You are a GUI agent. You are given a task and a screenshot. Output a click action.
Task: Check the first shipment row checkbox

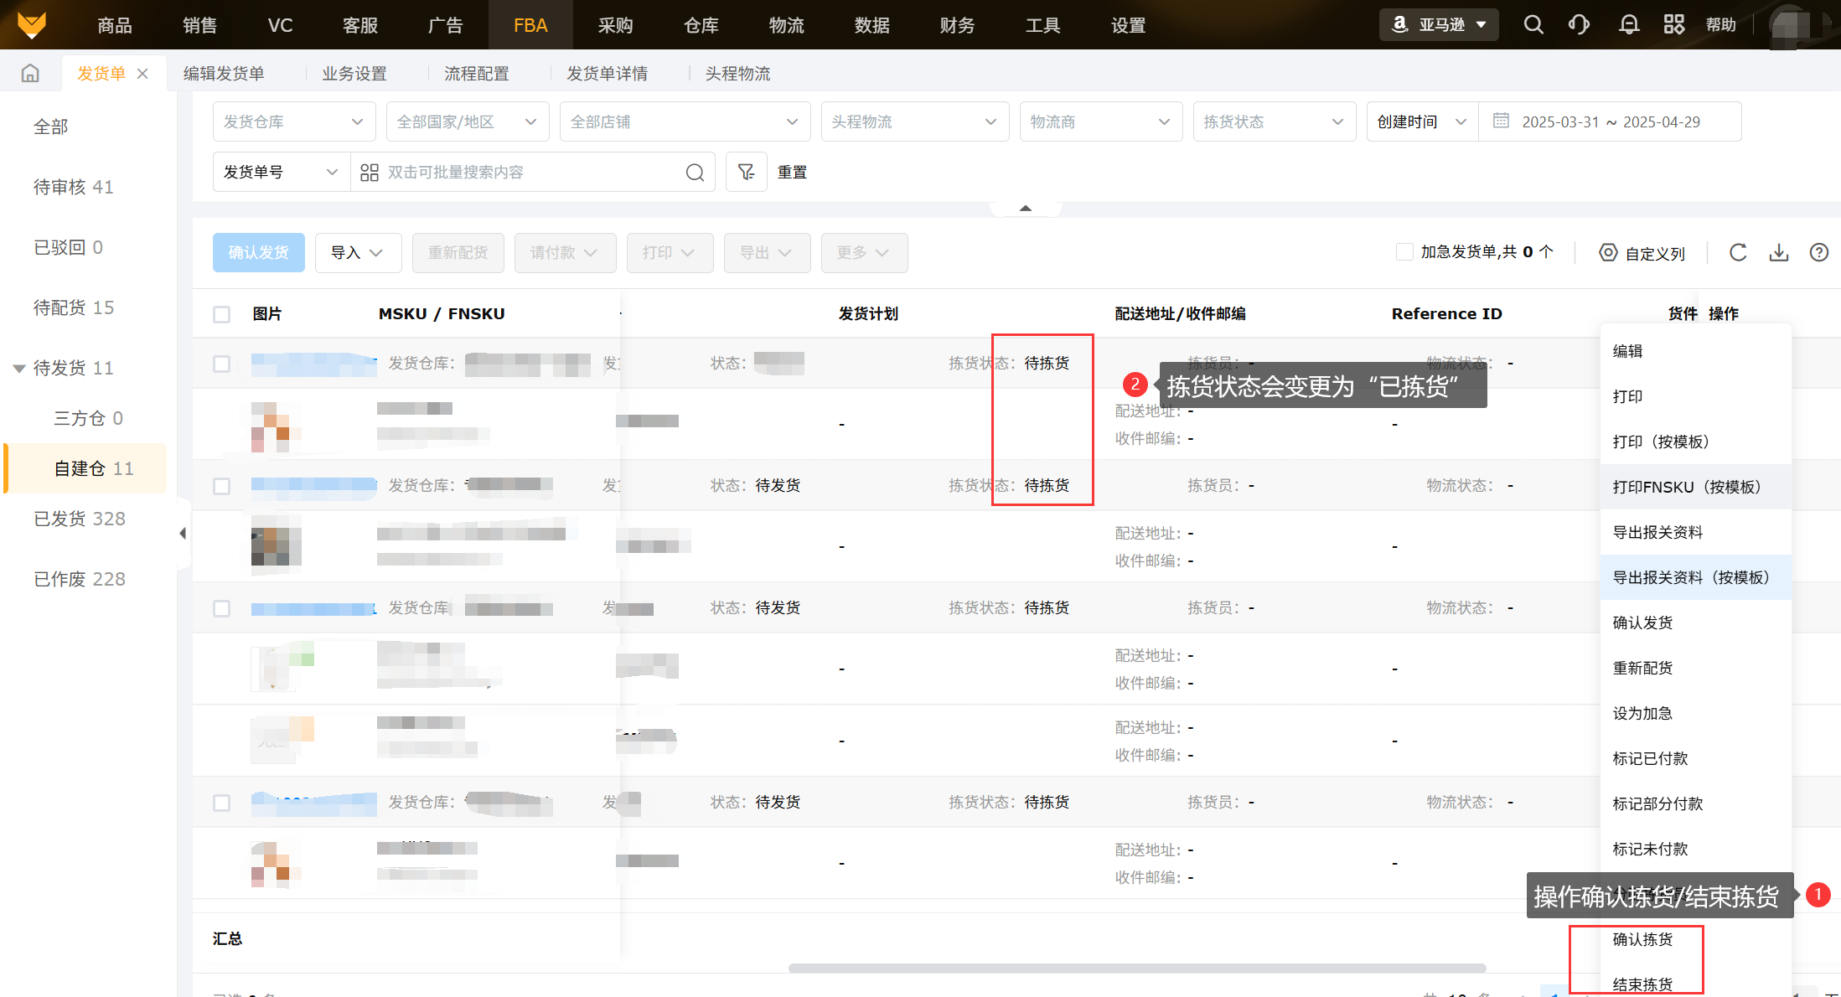click(221, 364)
